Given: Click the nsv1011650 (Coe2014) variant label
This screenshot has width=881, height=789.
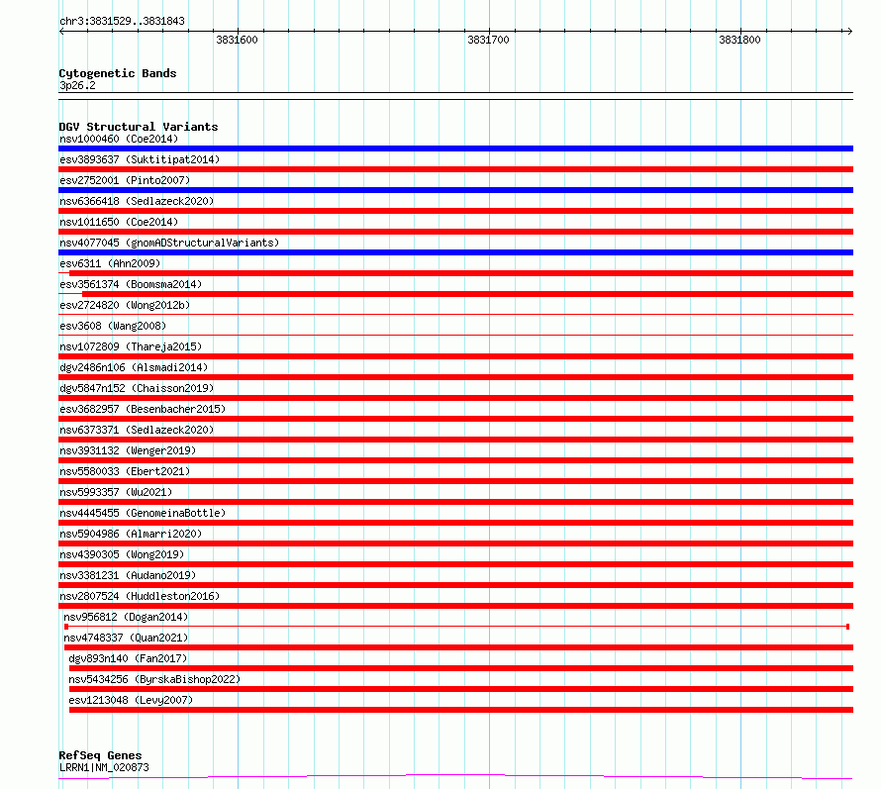Looking at the screenshot, I should point(119,222).
